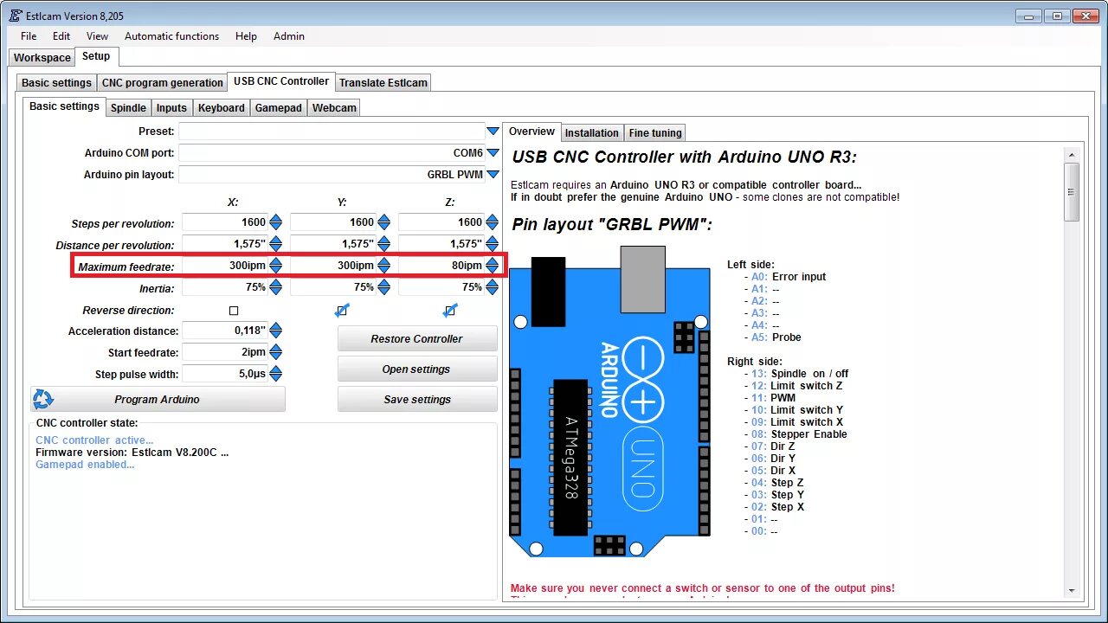Image resolution: width=1108 pixels, height=623 pixels.
Task: Open the Fine tuning tab
Action: click(x=655, y=132)
